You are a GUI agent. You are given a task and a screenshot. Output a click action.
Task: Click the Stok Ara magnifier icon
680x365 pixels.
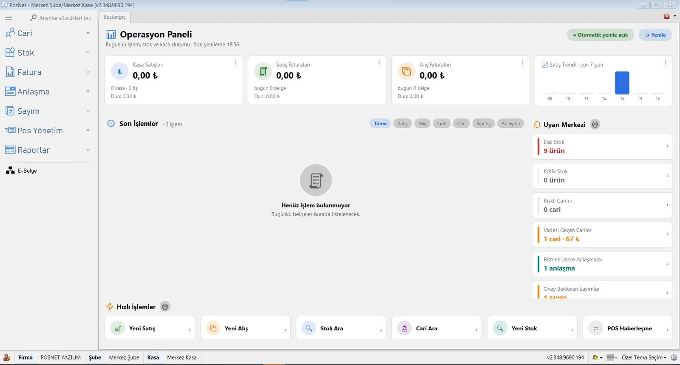pos(309,328)
